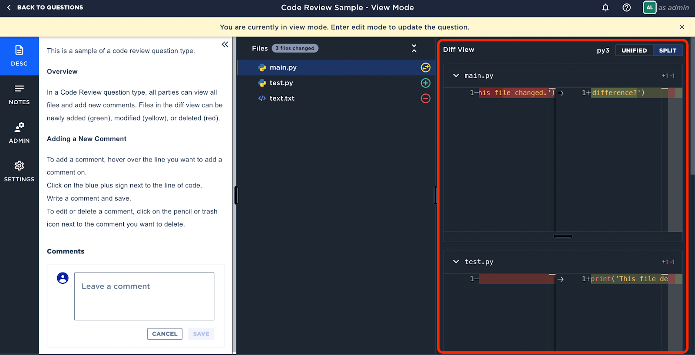
Task: Open the DESC sidebar tab
Action: coord(19,56)
